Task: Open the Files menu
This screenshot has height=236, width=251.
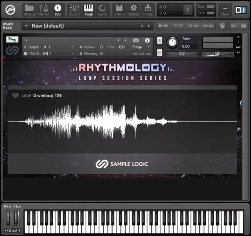Action: [x=119, y=10]
